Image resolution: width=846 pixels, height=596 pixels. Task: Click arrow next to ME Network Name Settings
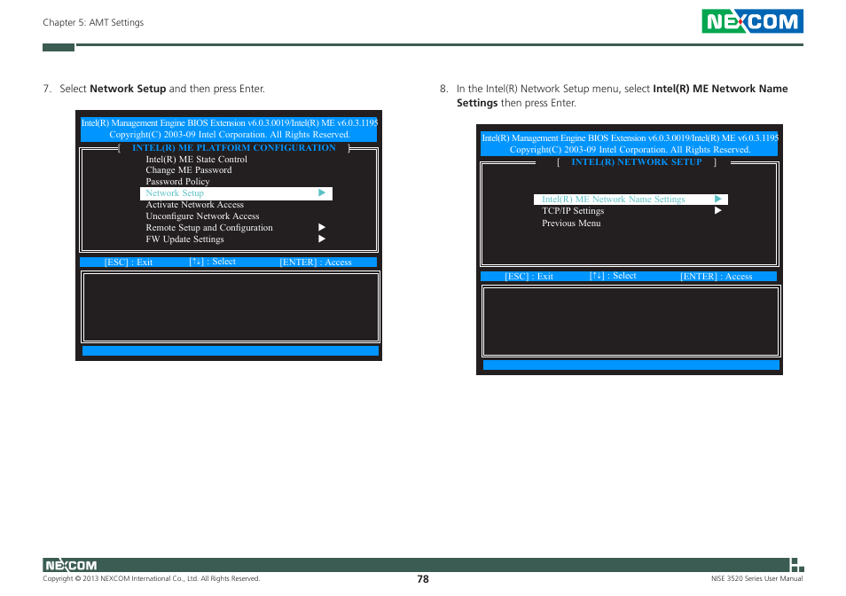coord(718,199)
